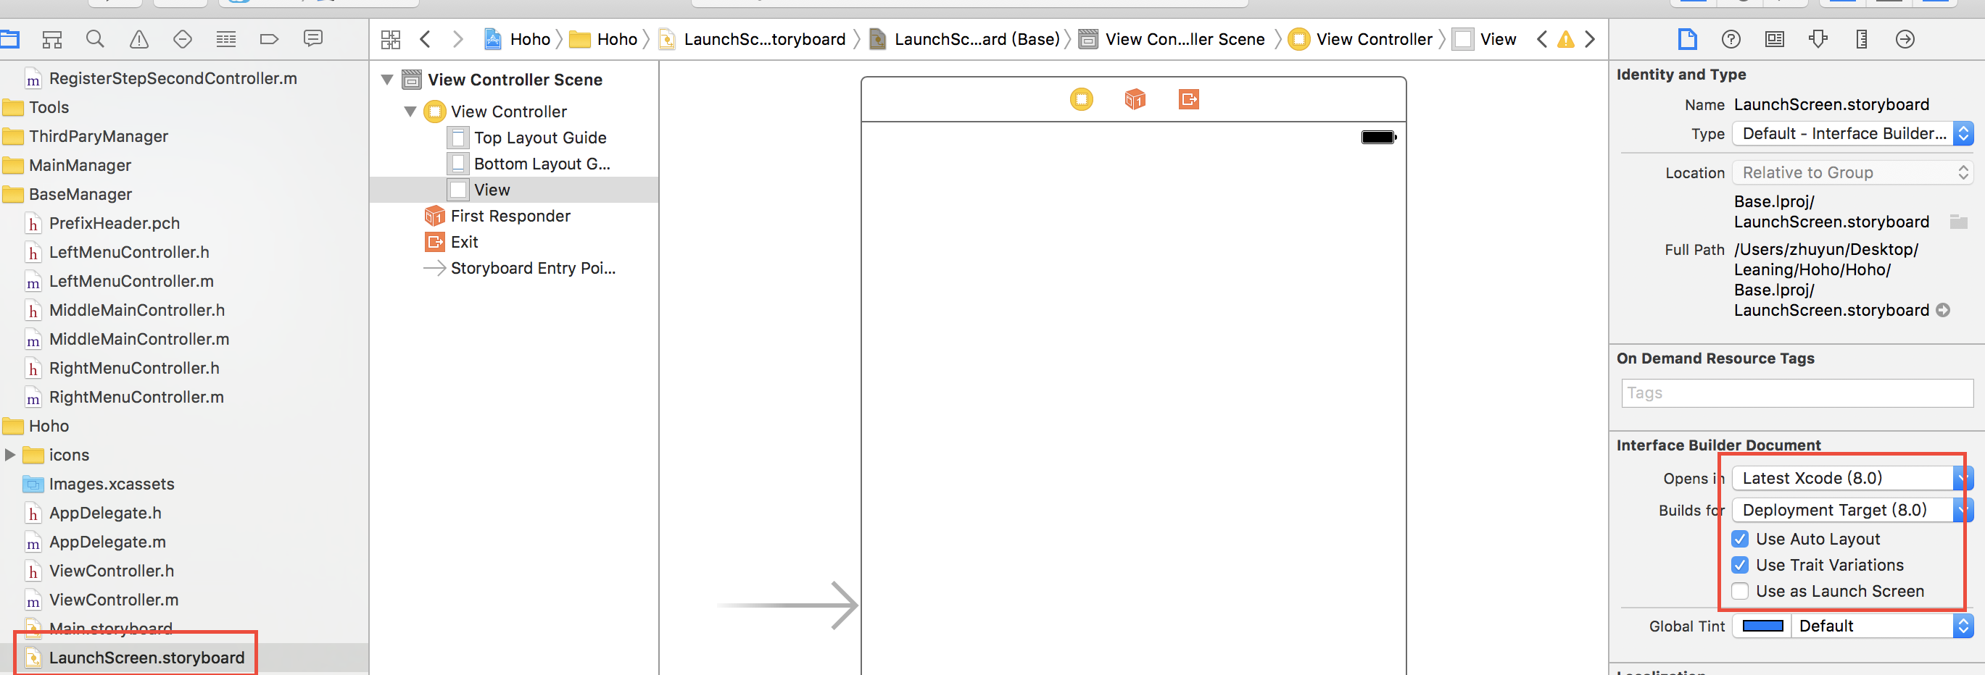Expand the icons folder
Viewport: 1985px width, 675px height.
[x=10, y=455]
